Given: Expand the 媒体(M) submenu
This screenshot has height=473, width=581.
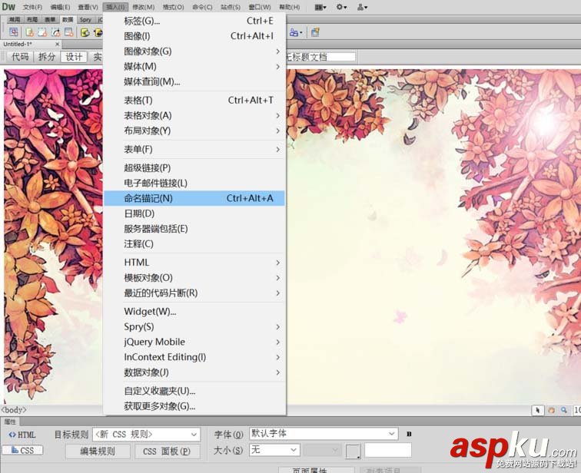Looking at the screenshot, I should click(194, 66).
